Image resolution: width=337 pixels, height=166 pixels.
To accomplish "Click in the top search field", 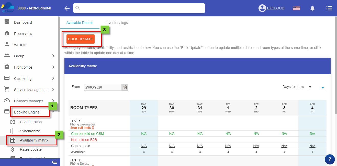I will click(x=139, y=8).
